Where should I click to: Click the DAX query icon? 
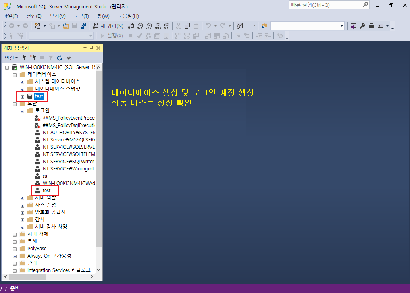(166, 26)
